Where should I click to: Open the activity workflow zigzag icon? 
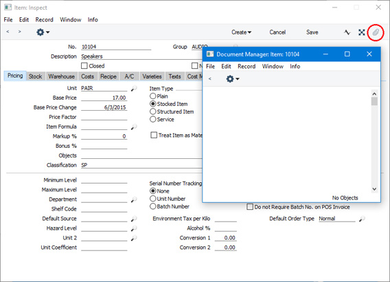(347, 32)
